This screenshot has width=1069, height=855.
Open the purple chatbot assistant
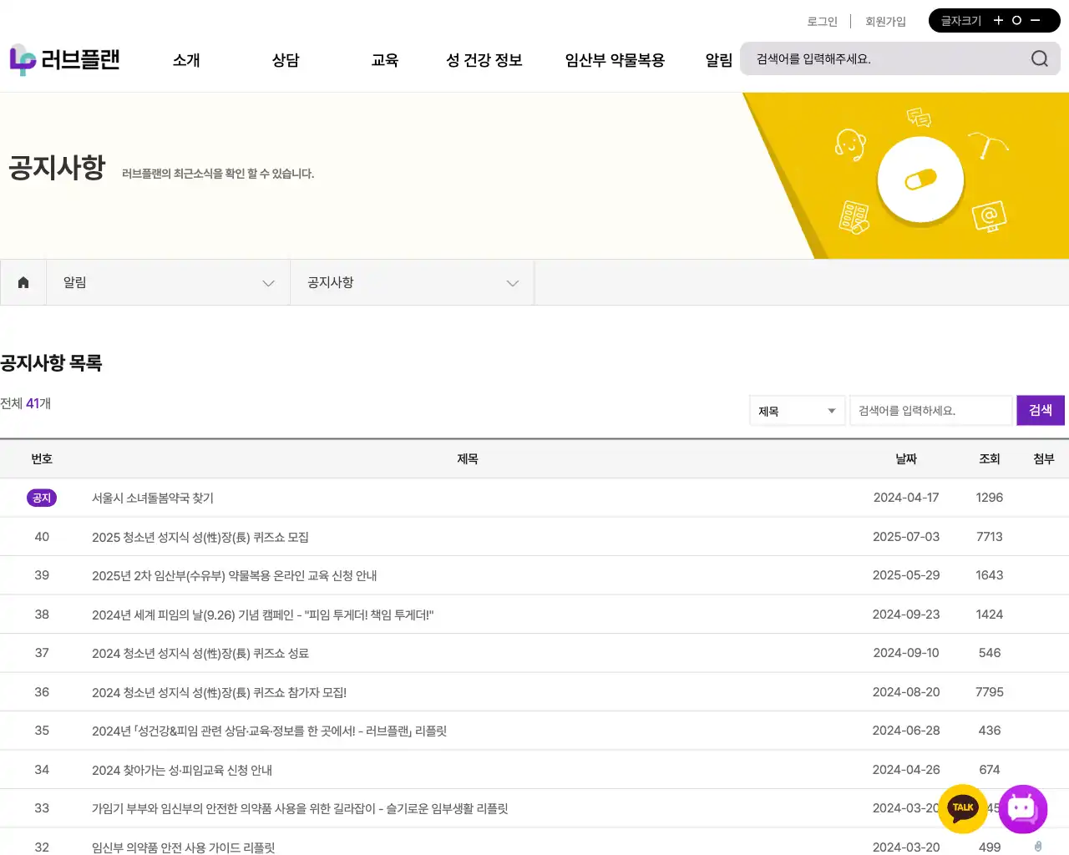(1022, 808)
